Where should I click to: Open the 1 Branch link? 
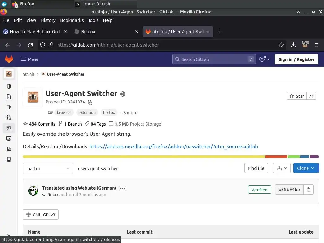coord(70,124)
